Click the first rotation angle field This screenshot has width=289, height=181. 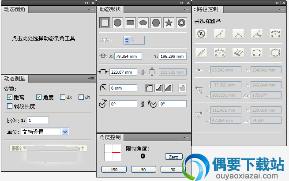(123, 104)
